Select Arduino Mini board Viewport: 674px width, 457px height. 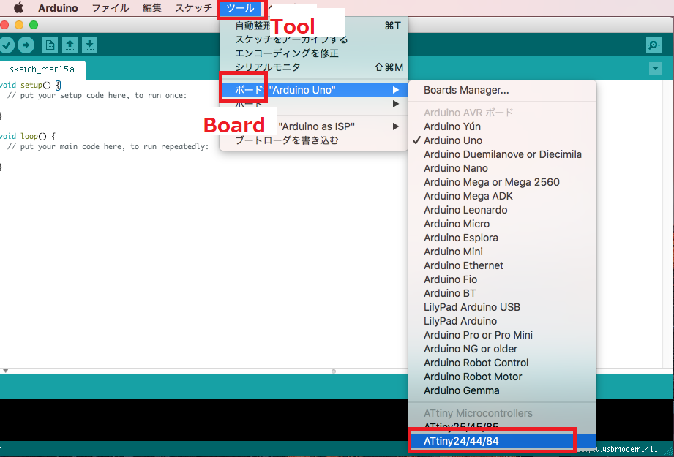point(502,252)
